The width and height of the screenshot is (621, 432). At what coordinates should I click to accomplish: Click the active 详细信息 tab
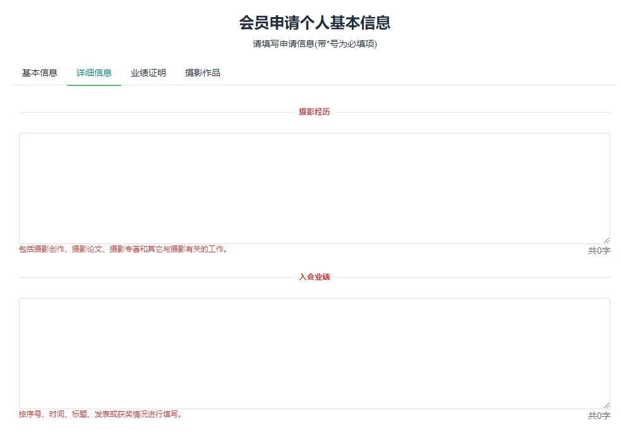tap(93, 73)
